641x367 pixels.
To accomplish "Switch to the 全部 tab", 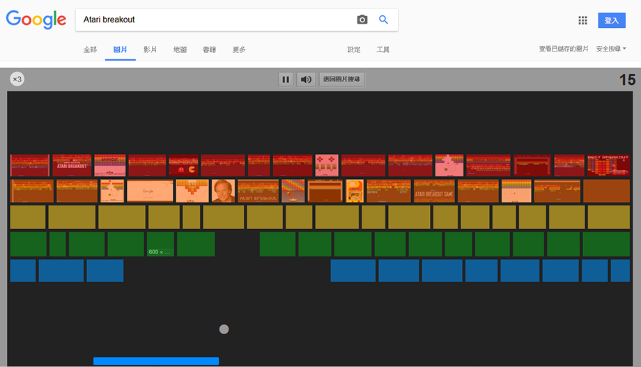I will 90,49.
